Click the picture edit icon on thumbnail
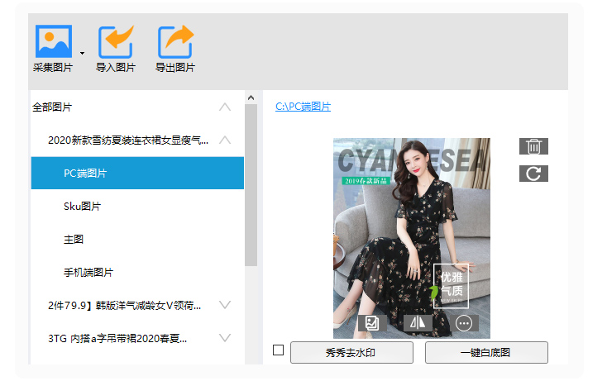 [372, 323]
